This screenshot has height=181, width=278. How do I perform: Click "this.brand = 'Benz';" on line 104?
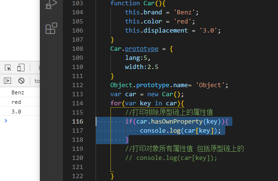point(162,12)
